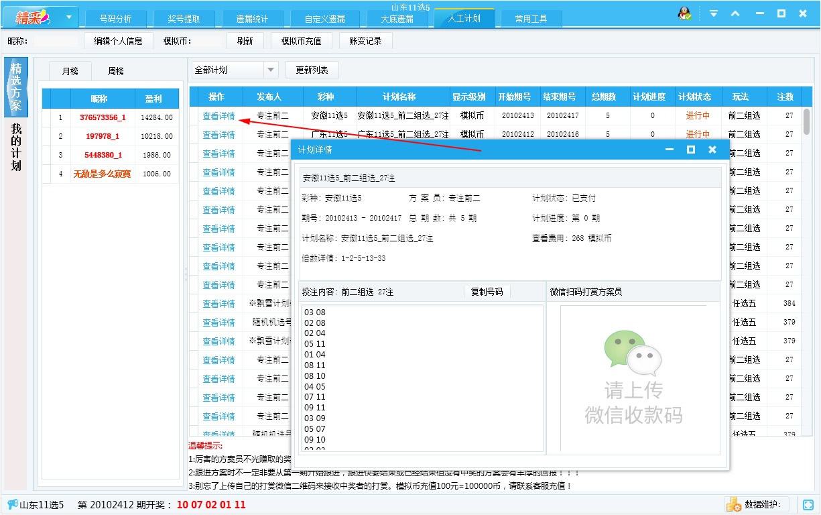
Task: Switch to the 周榜 weekly ranking tab
Action: click(x=115, y=70)
